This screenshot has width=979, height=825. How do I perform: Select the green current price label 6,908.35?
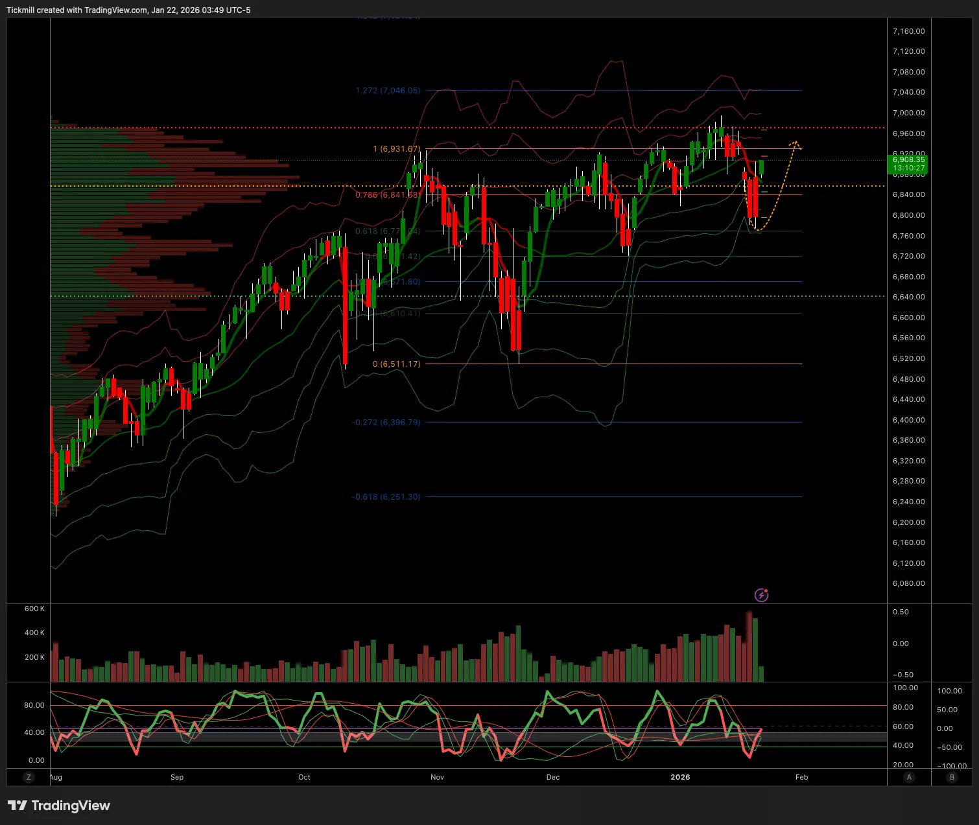908,163
